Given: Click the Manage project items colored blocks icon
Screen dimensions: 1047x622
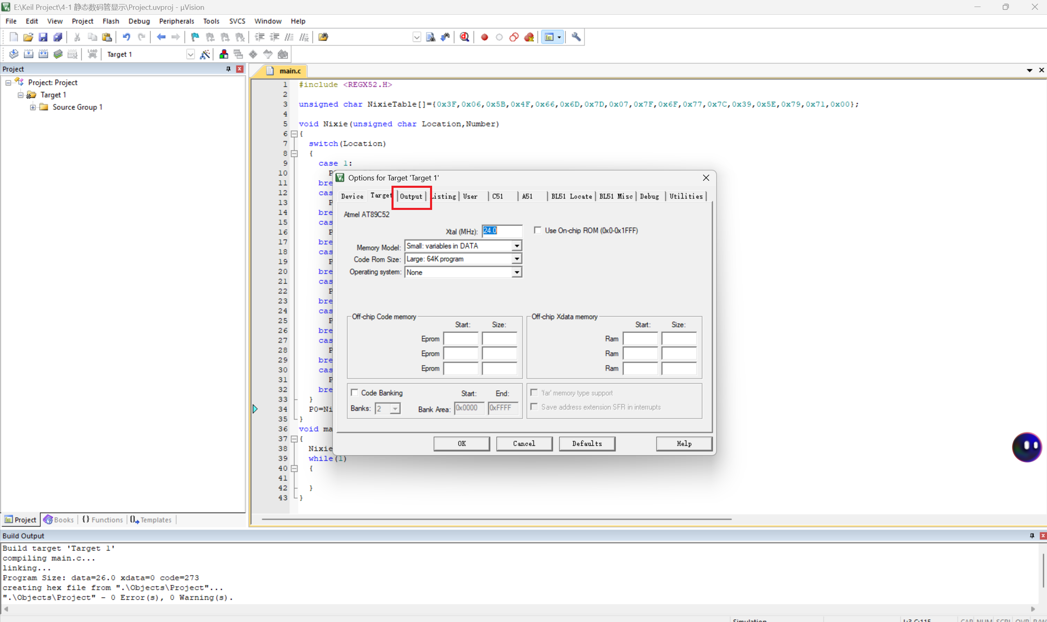Looking at the screenshot, I should point(224,54).
